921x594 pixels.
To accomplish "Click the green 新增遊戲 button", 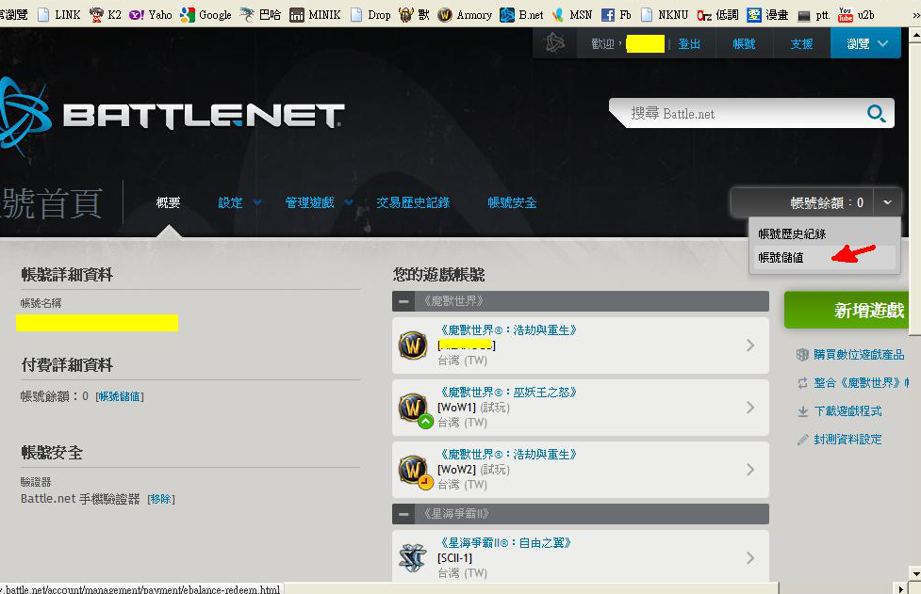I will [847, 310].
